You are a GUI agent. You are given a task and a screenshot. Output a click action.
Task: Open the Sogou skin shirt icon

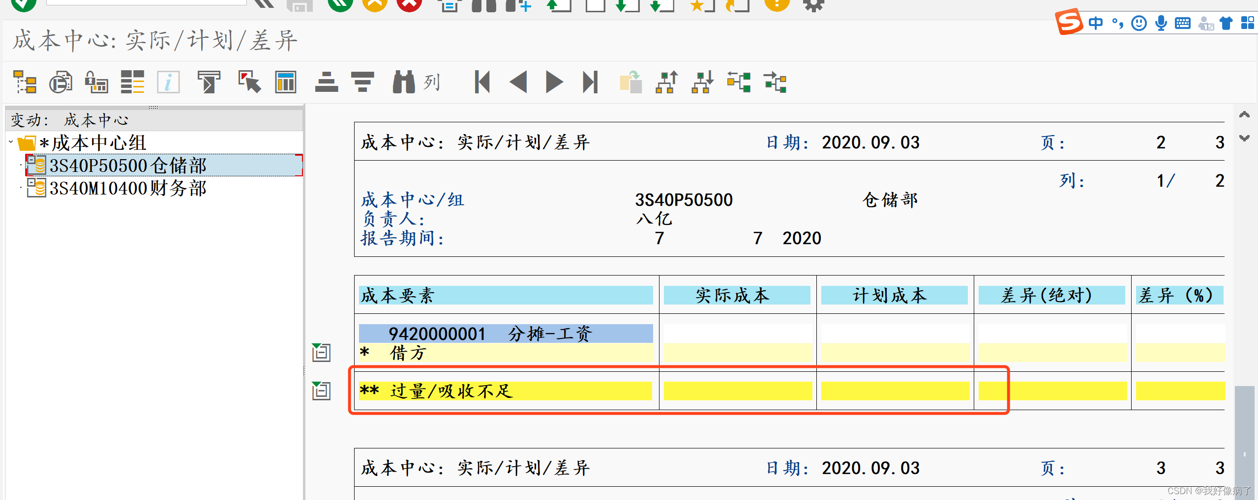pos(1227,23)
